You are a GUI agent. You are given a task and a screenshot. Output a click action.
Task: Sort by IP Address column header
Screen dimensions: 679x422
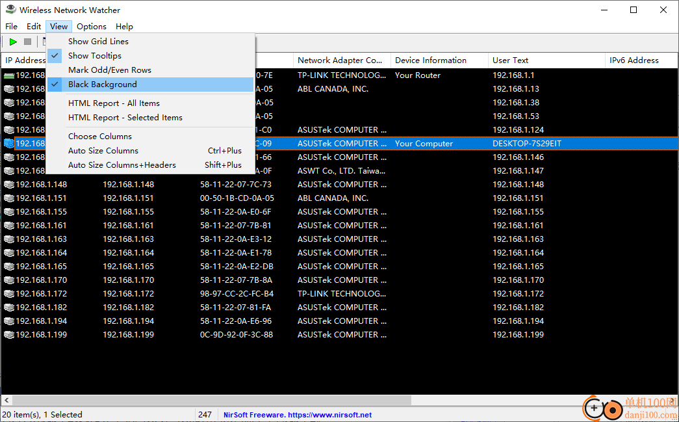pos(24,60)
